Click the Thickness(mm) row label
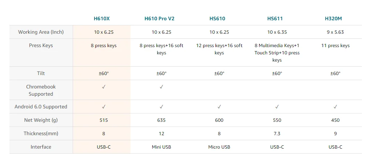Image resolution: width=387 pixels, height=166 pixels. (x=41, y=133)
